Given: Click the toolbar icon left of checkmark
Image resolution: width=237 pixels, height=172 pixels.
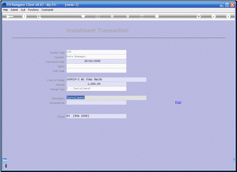Looking at the screenshot, I should (198, 16).
